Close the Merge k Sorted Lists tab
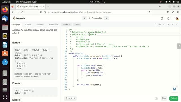The image size is (181, 102). (x=43, y=7)
